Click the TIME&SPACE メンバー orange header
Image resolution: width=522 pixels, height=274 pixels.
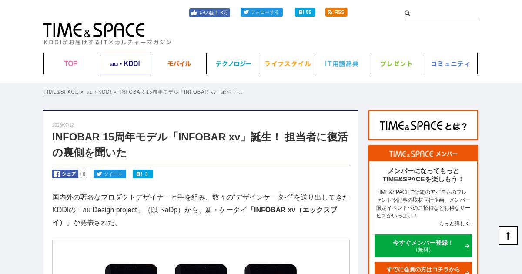coord(423,154)
